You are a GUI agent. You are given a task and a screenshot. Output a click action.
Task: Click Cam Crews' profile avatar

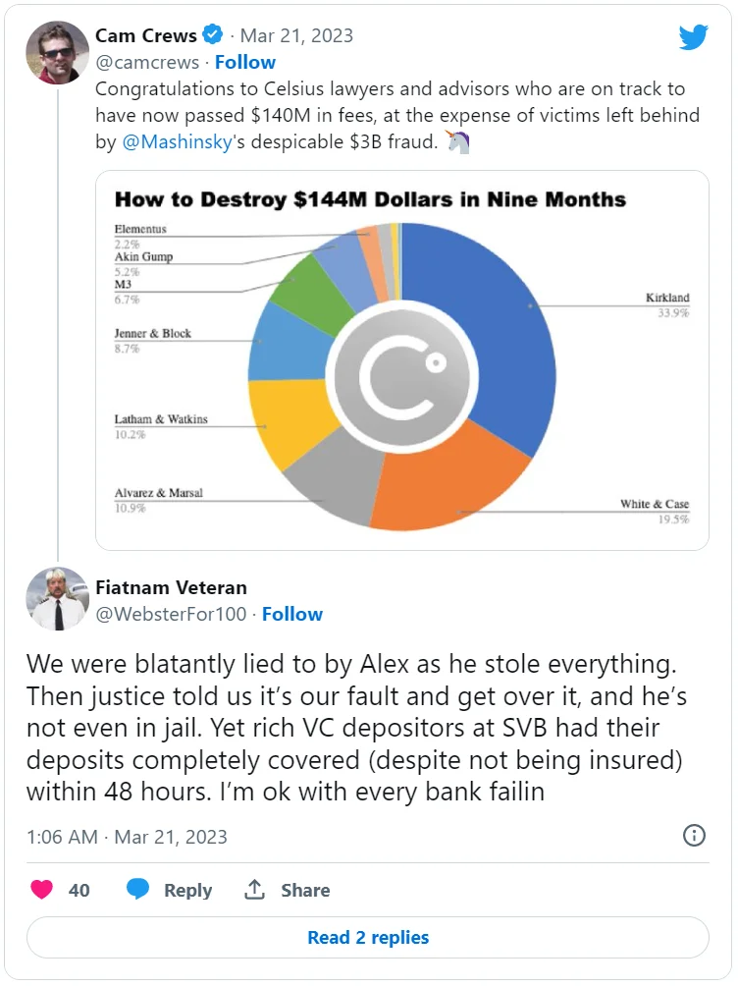[58, 53]
